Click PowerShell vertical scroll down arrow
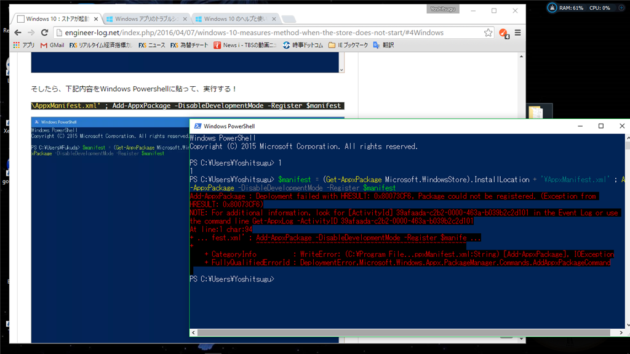This screenshot has width=630, height=354. point(628,325)
